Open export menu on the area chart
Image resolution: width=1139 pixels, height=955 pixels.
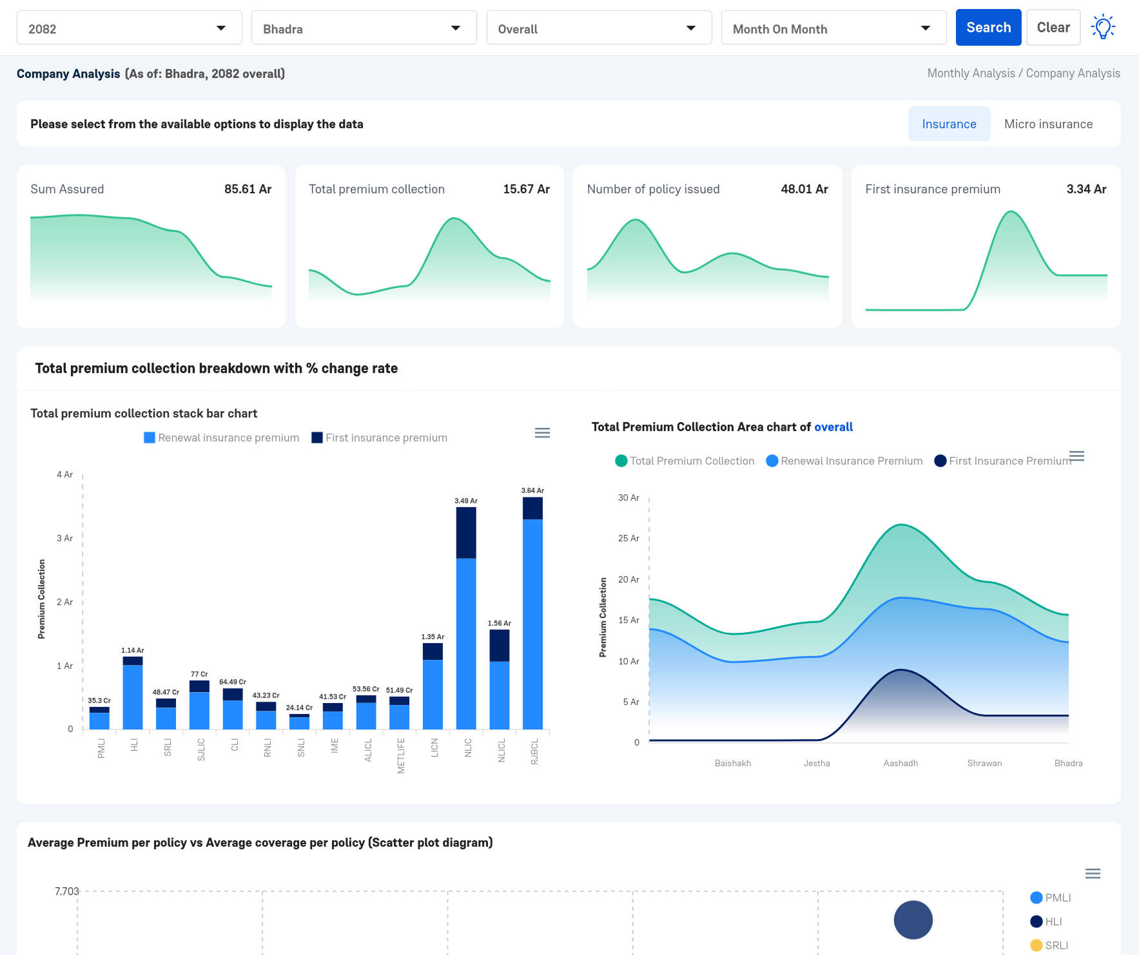coord(1076,456)
